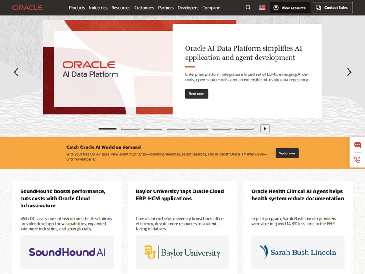Open the Products navigation dropdown

coord(77,8)
